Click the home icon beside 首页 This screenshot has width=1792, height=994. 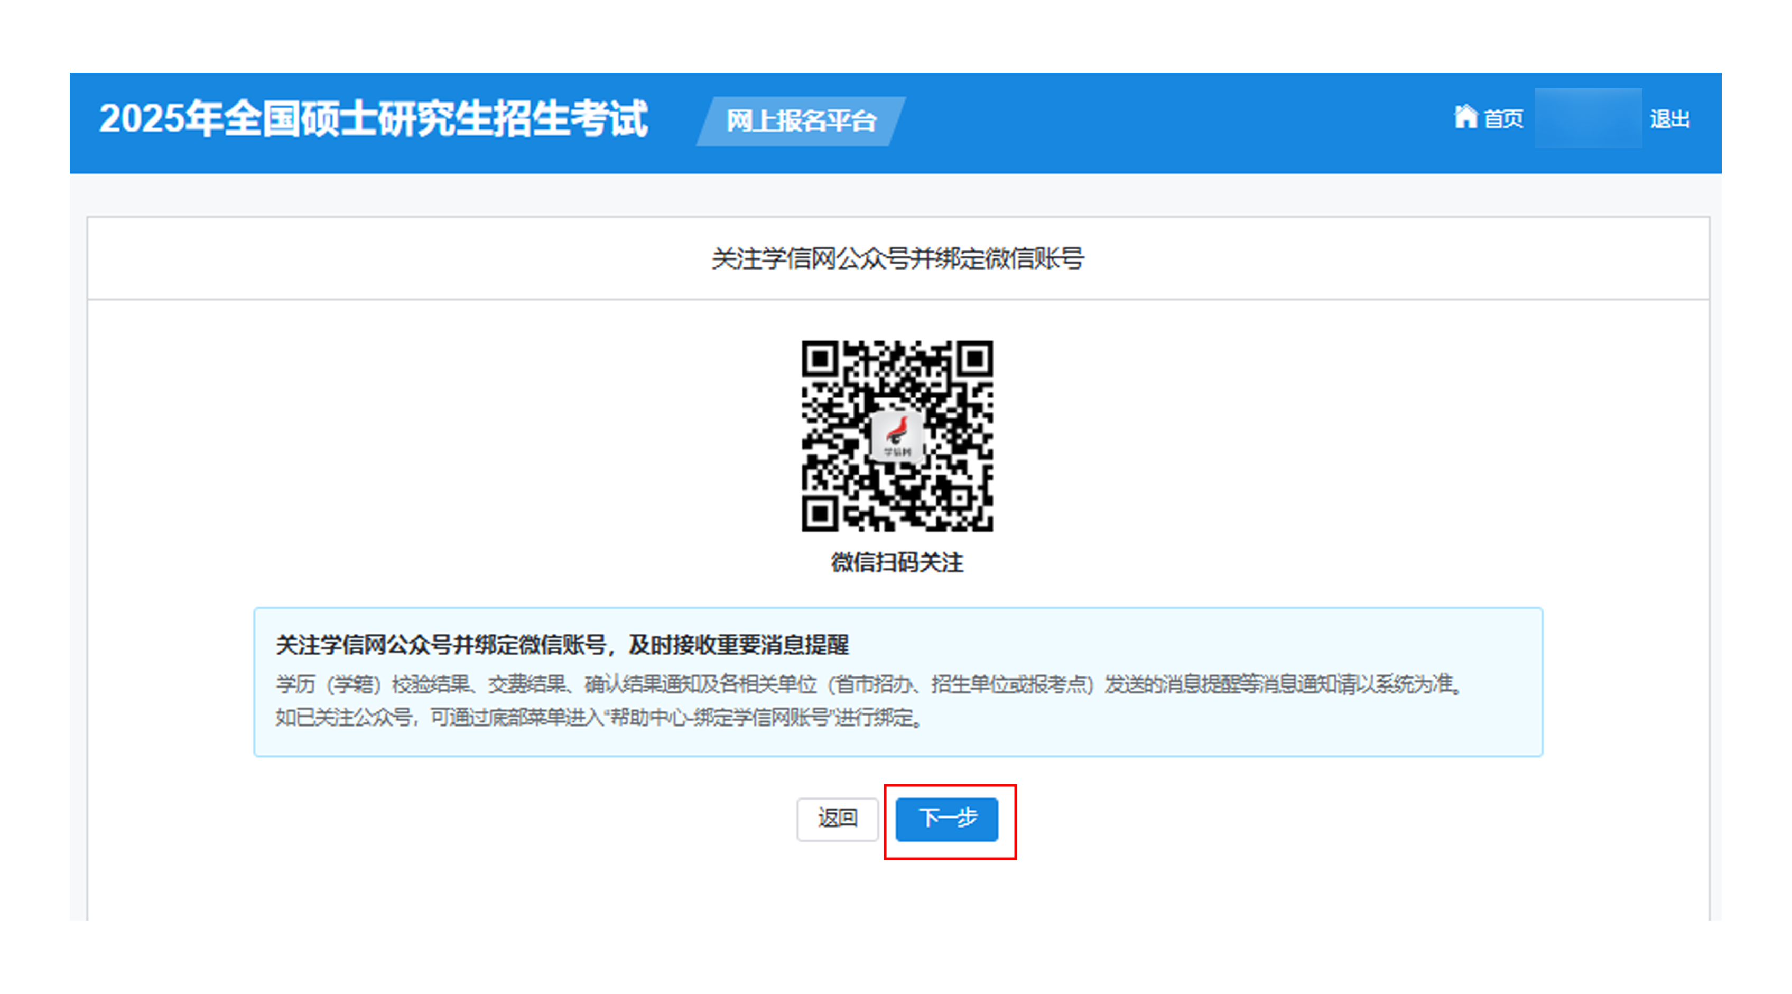[x=1465, y=117]
